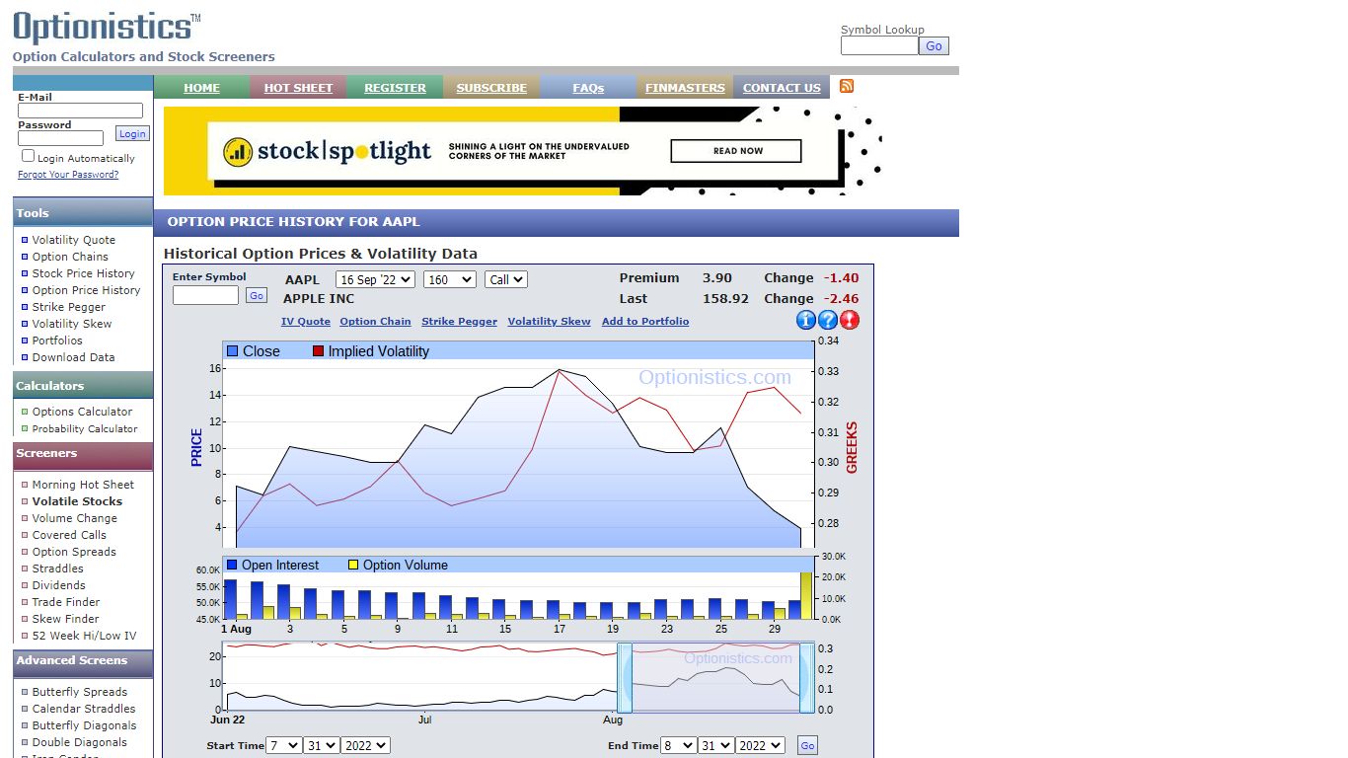The height and width of the screenshot is (758, 1348).
Task: Click the blue Close legend square
Action: coord(233,351)
